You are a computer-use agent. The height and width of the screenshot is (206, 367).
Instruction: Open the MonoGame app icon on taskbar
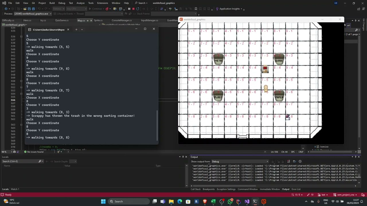264,201
